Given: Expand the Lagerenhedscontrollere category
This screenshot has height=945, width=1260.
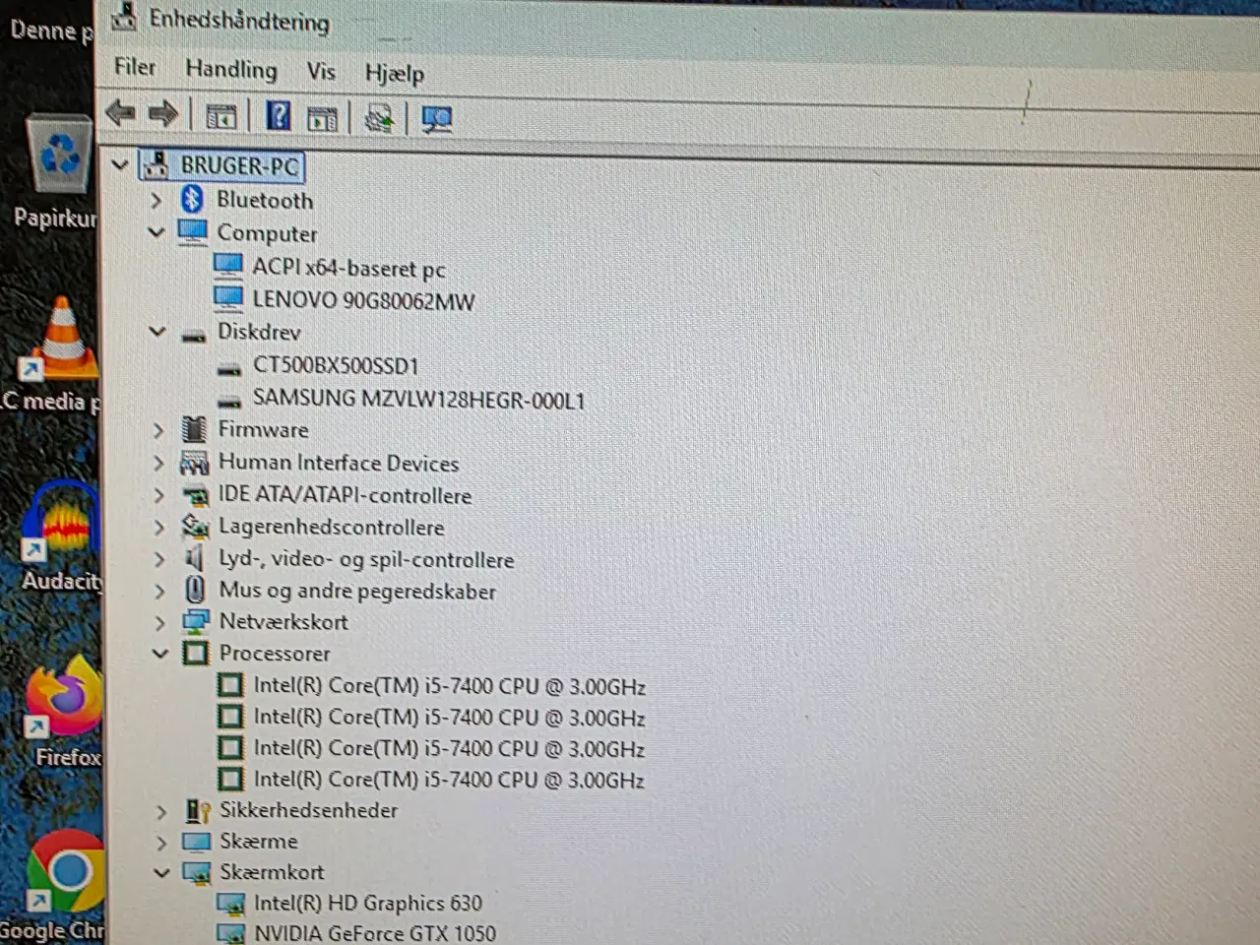Looking at the screenshot, I should click(159, 528).
